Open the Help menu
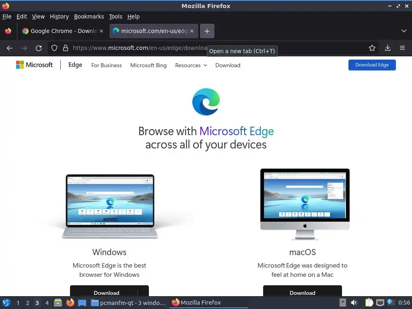The image size is (412, 309). (x=134, y=16)
